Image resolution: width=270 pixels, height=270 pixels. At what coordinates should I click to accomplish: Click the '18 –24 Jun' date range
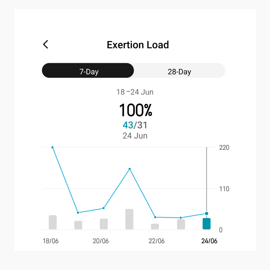135,92
